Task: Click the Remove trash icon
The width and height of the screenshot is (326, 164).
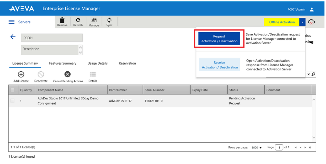Action: click(62, 20)
